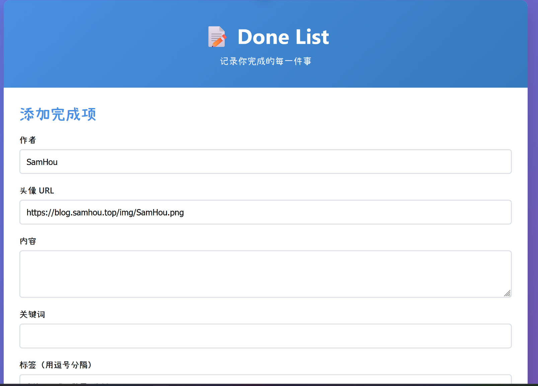The height and width of the screenshot is (386, 538).
Task: Click the blue 添加完成项 heading
Action: [x=58, y=114]
